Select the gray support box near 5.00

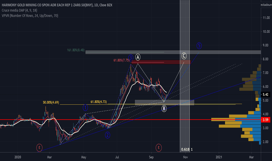tap(164, 102)
